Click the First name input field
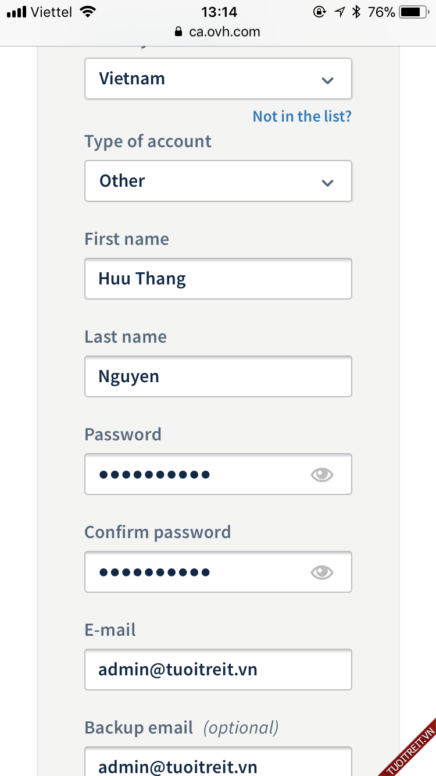 click(x=218, y=279)
